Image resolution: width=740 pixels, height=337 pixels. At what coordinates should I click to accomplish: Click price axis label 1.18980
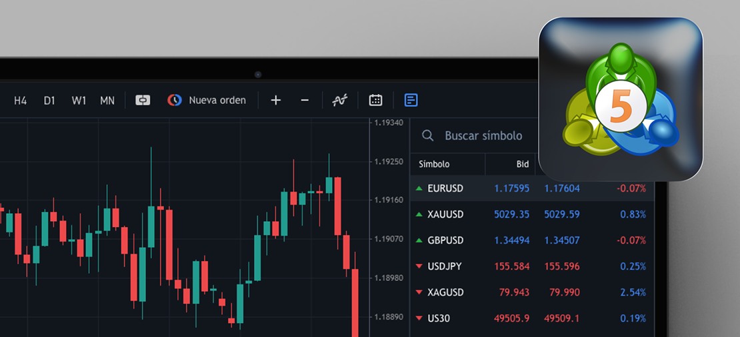(x=389, y=278)
